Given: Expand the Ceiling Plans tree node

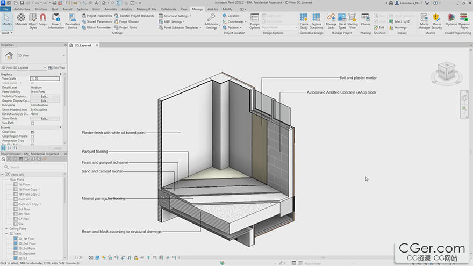Looking at the screenshot, I should [7, 228].
